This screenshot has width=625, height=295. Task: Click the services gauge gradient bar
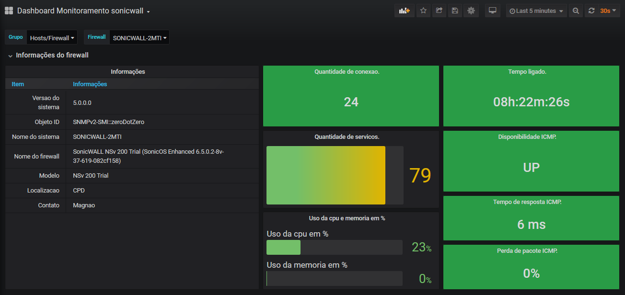click(326, 175)
